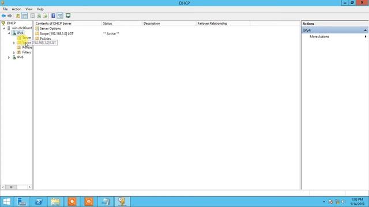Click the network tray icon
369x207 pixels.
pos(337,202)
